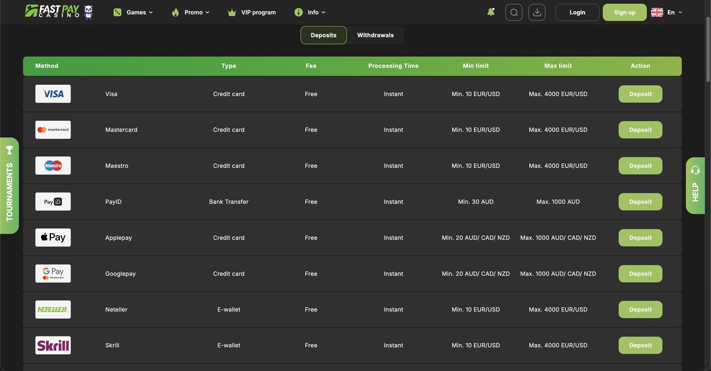Click the Method column header

(47, 66)
